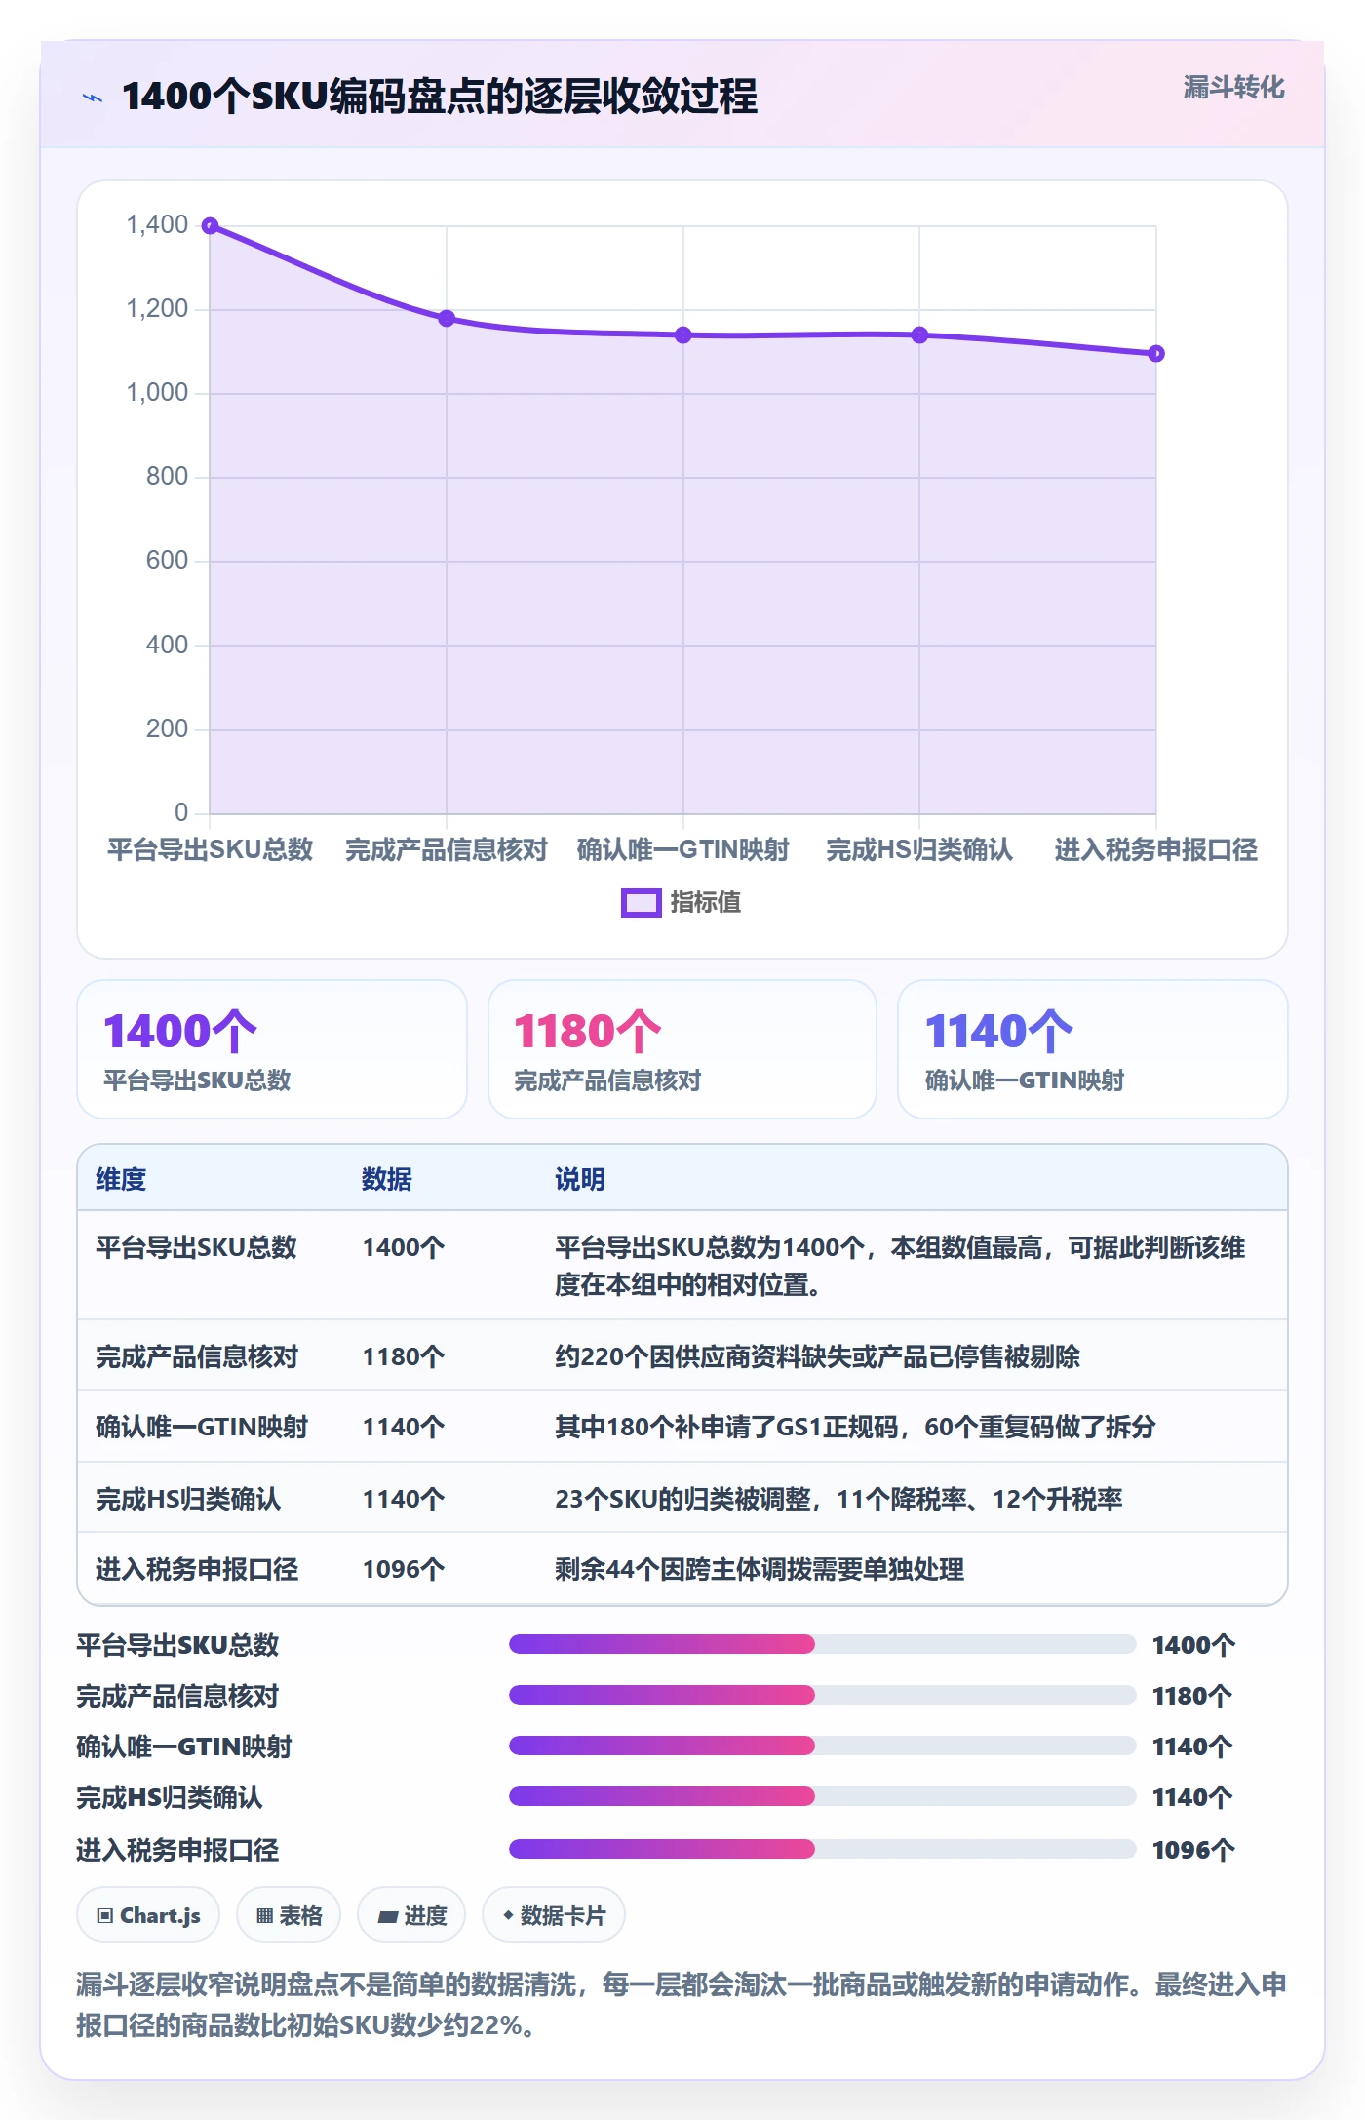
Task: Click the 维度 column header
Action: pos(121,1179)
